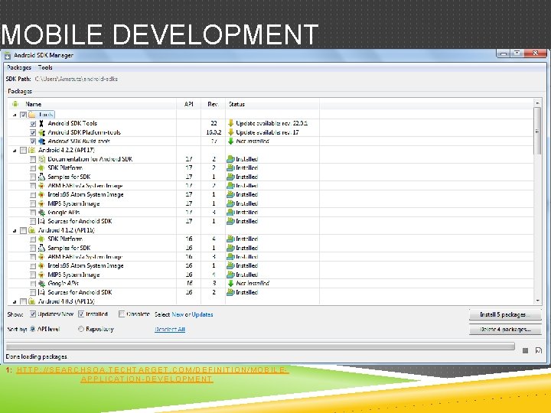This screenshot has height=413, width=551.
Task: Open the Packages menu
Action: [x=19, y=67]
